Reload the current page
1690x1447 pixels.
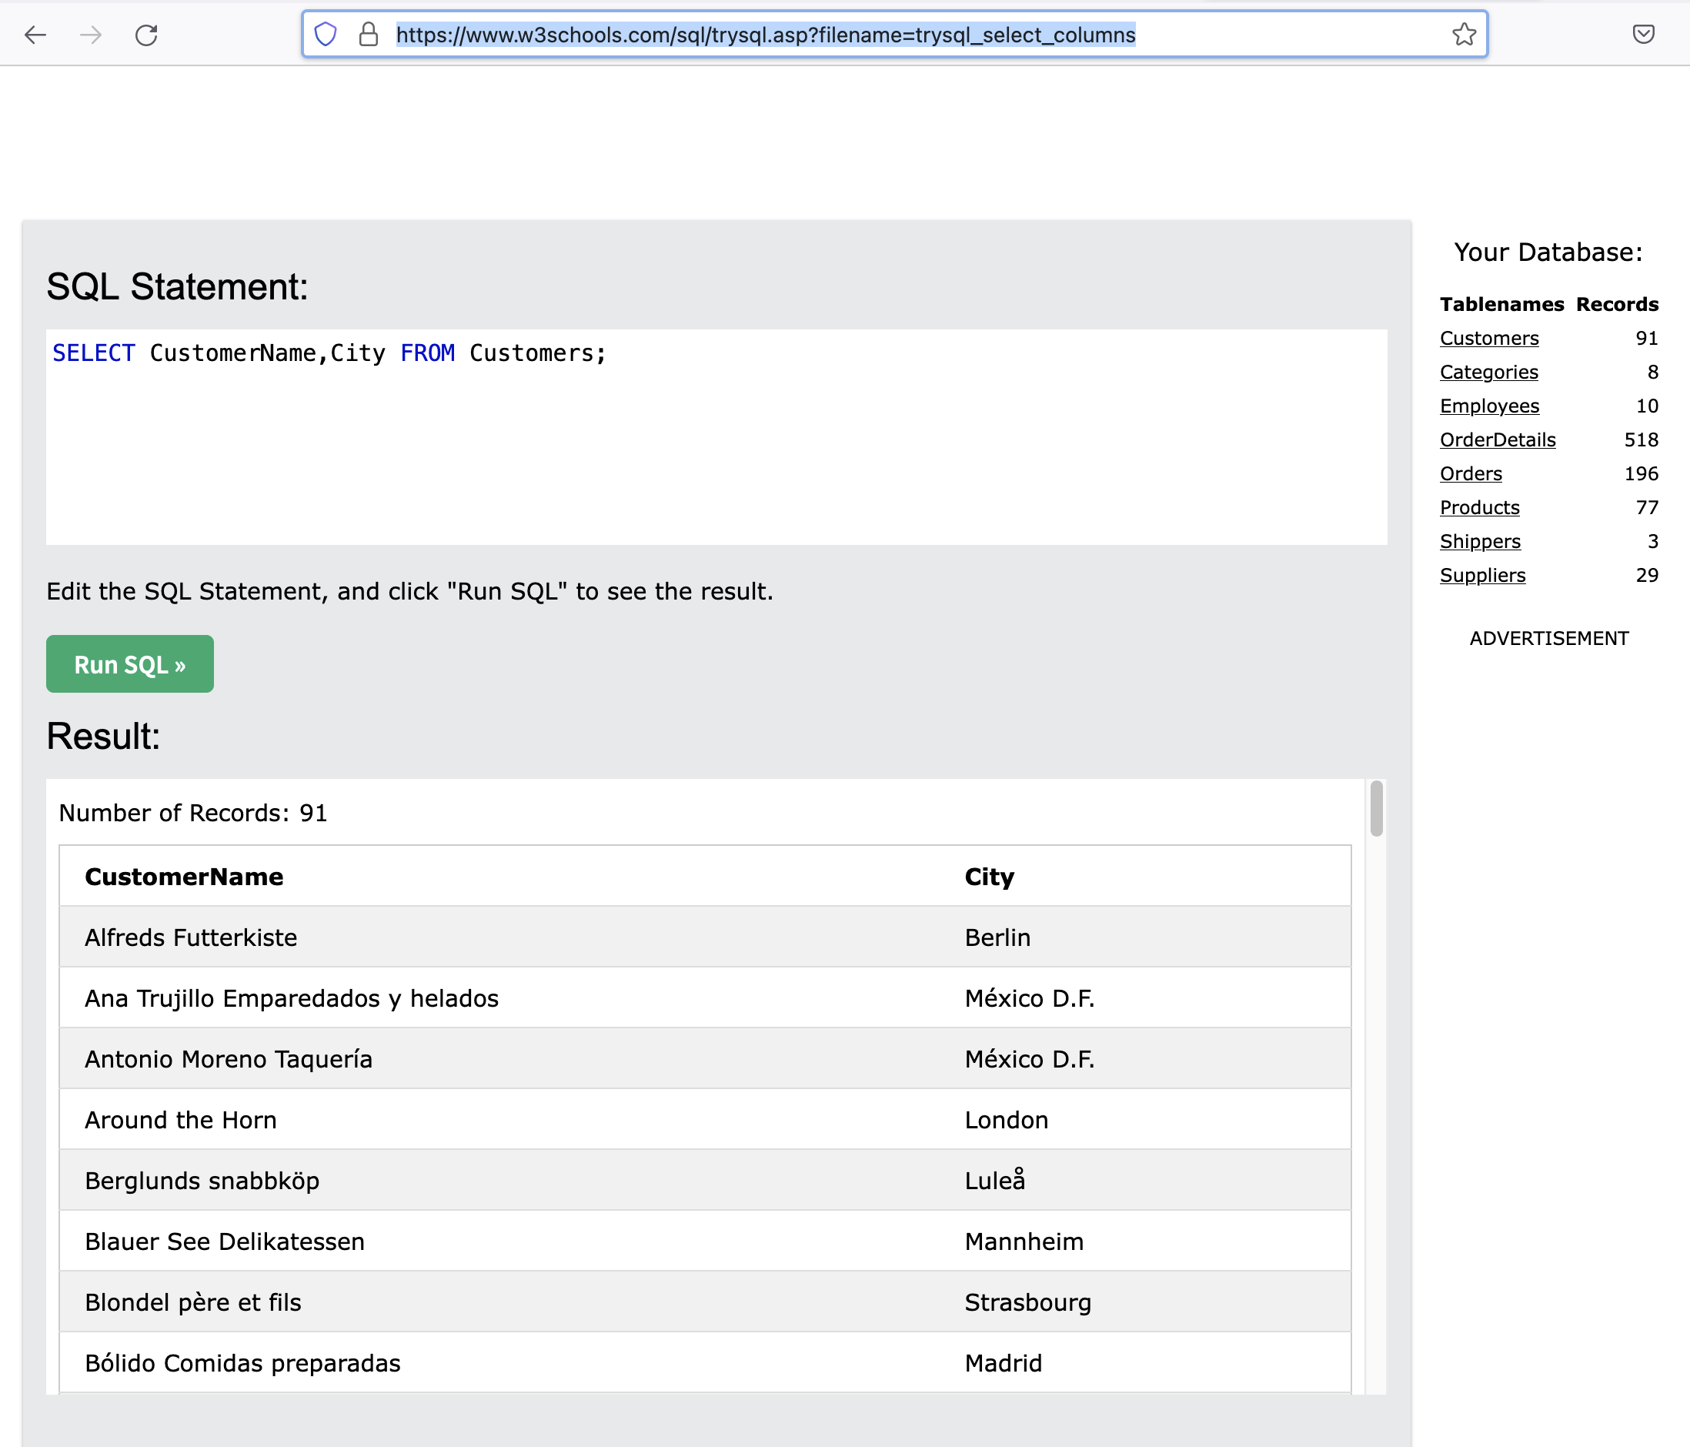coord(147,35)
